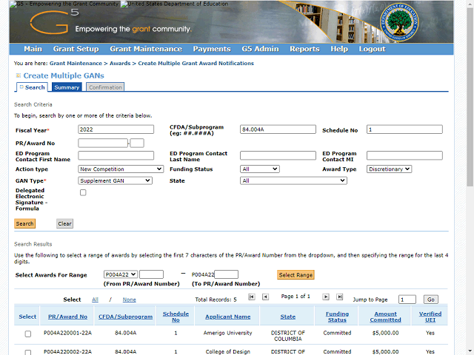Open the Payments menu

pyautogui.click(x=212, y=49)
